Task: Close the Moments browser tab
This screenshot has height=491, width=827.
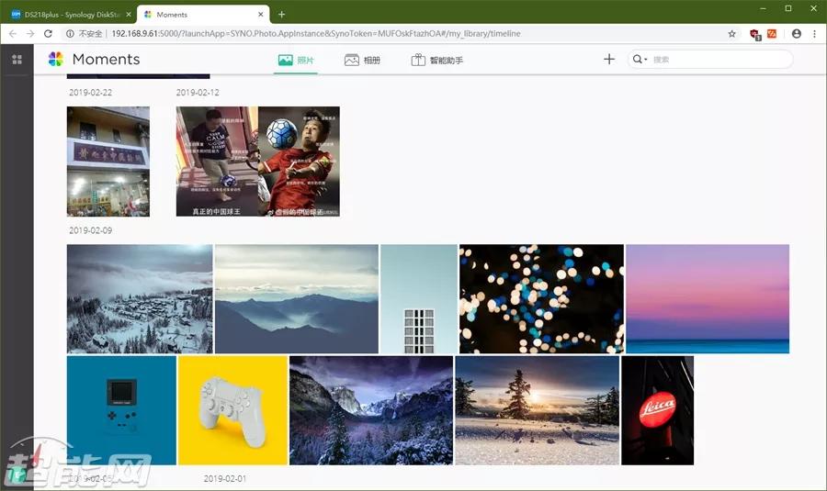Action: pyautogui.click(x=261, y=15)
